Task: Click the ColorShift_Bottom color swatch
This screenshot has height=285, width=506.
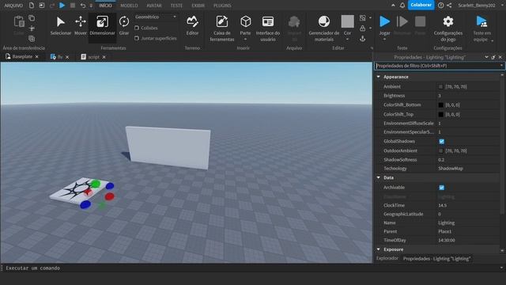Action: [441, 105]
